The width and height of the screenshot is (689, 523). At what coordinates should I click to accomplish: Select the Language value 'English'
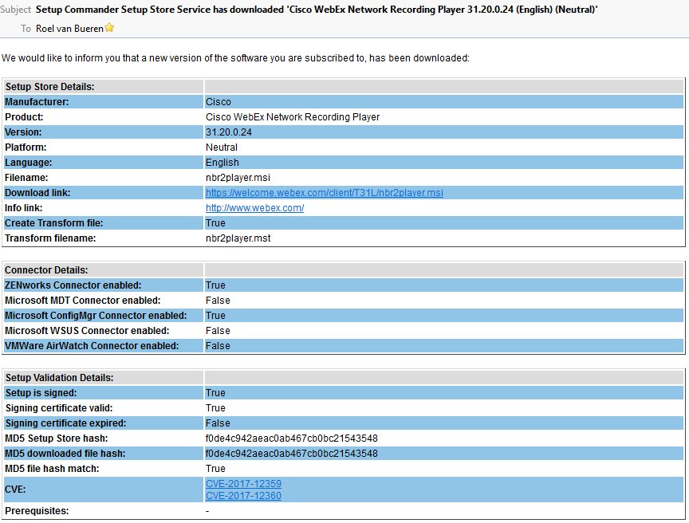click(x=222, y=163)
